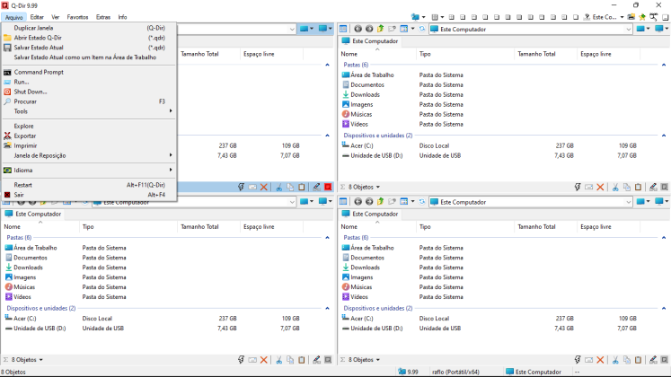Viewport: 671px width, 377px height.
Task: Choose Sair to exit Q-Dir
Action: (90, 195)
